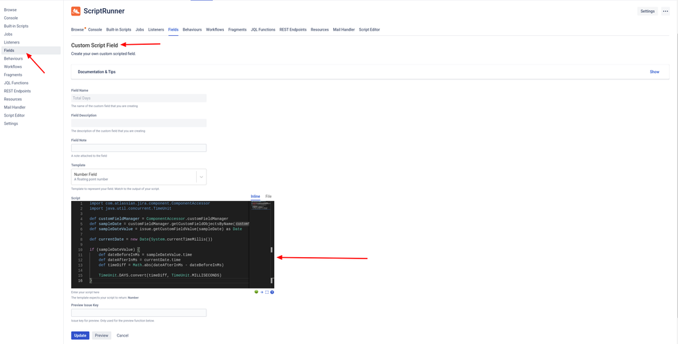Open the Fragments tab in top navigation
This screenshot has width=678, height=344.
point(238,30)
